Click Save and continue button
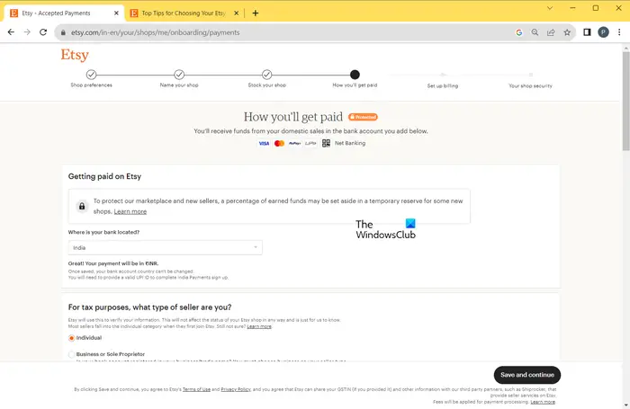Screen dimensions: 630x409 (527, 375)
